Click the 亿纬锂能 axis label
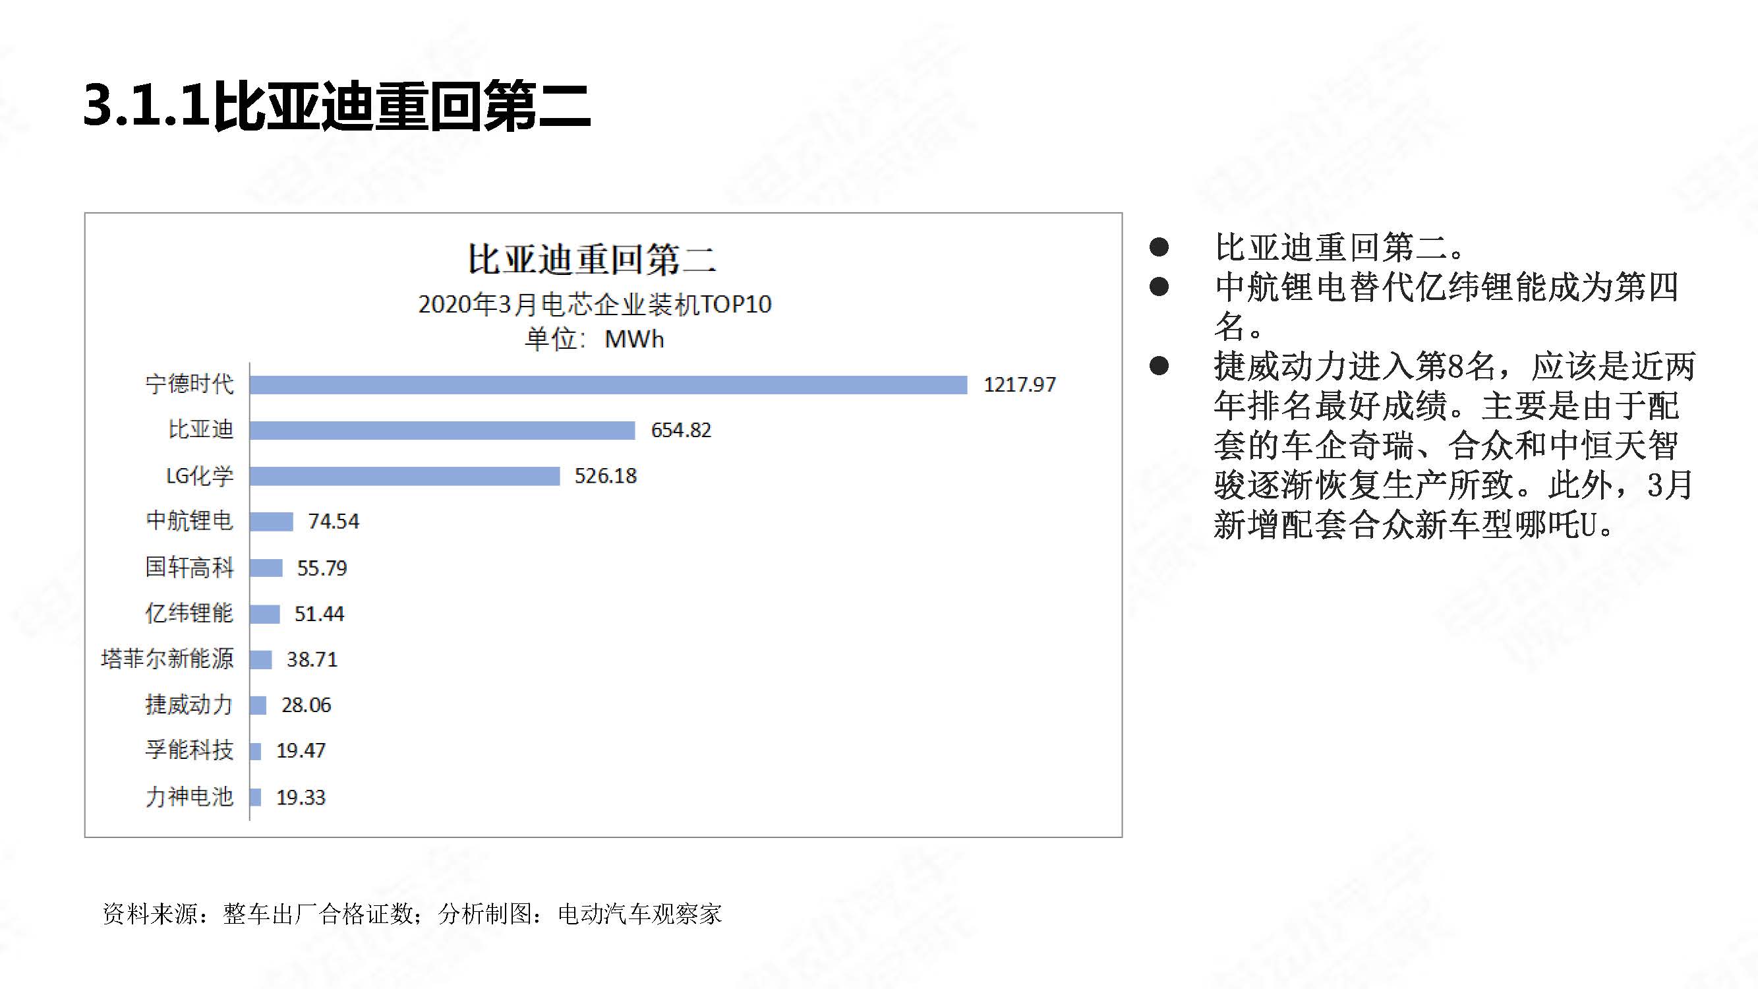Screen dimensions: 1758x989 189,614
